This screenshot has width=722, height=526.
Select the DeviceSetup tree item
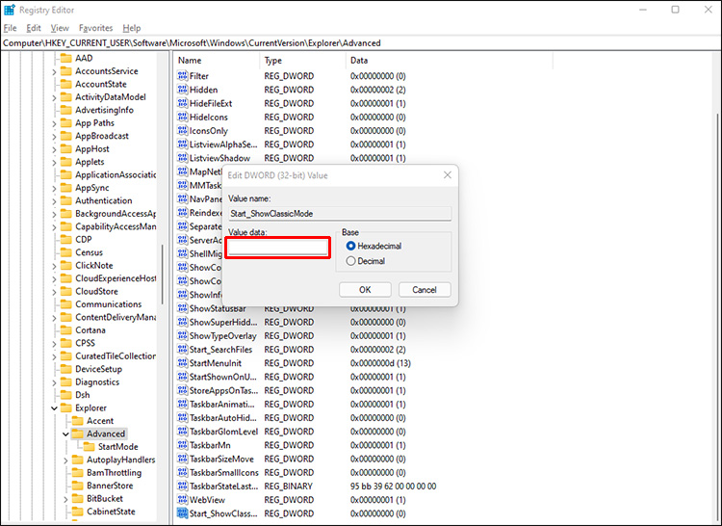[98, 369]
